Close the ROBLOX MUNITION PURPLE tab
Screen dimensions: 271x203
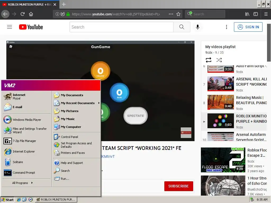click(55, 4)
